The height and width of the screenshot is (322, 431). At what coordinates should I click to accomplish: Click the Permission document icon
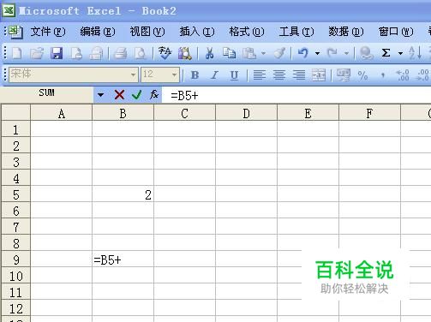[x=76, y=53]
